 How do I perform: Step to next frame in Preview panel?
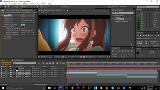[x=146, y=35]
